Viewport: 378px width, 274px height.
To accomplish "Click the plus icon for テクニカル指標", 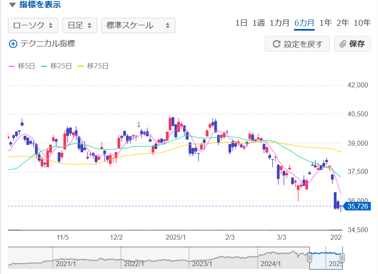I will coord(13,44).
